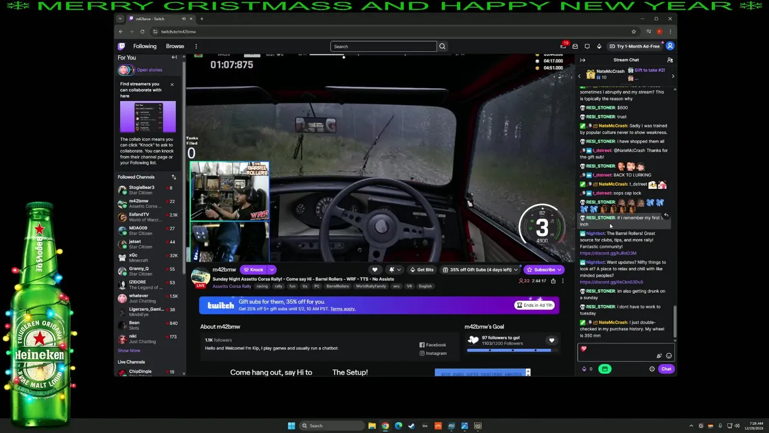The width and height of the screenshot is (769, 433).
Task: Mute the Twitch browser tab audio
Action: (184, 19)
